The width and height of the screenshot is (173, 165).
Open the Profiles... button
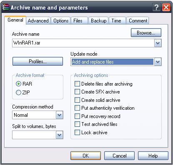point(38,61)
